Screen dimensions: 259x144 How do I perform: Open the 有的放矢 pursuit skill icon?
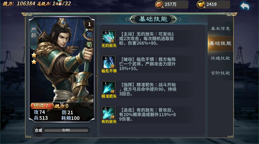pos(109,113)
